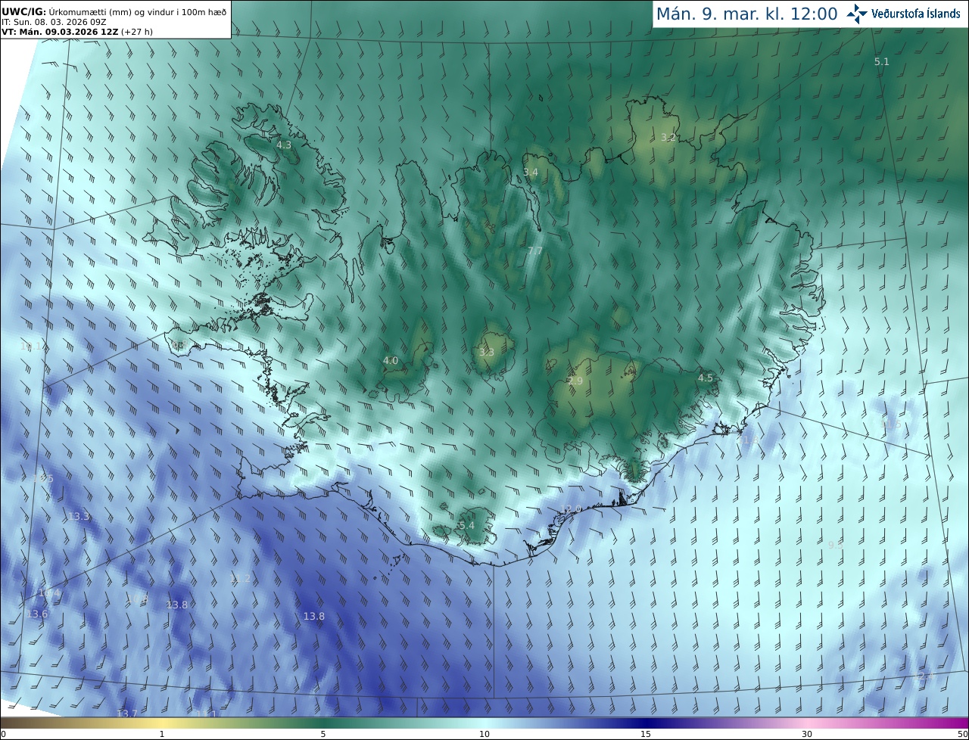969x740 pixels.
Task: Click the 15 tick on the color scale
Action: pos(646,734)
